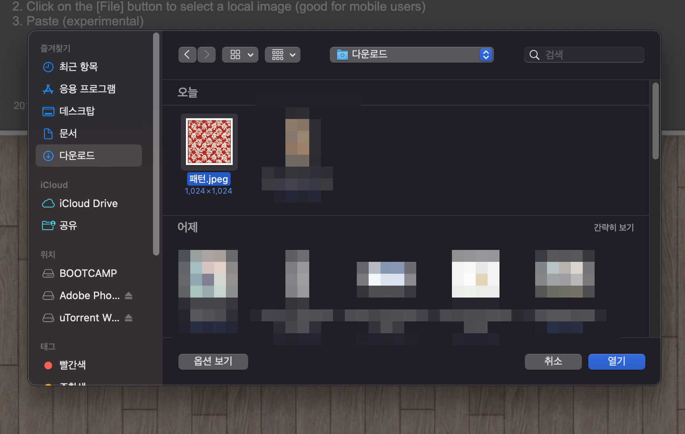Click the red tag color dot
Screen dimensions: 685x434
[48, 365]
